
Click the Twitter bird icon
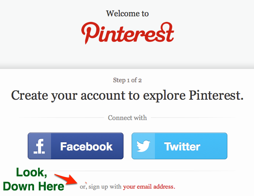pos(143,146)
